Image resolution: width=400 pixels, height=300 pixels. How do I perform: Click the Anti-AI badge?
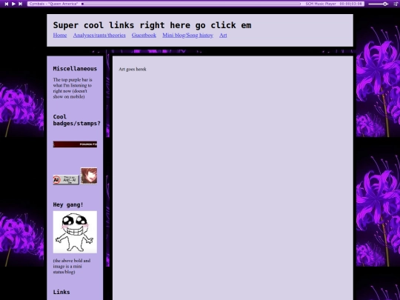click(66, 180)
